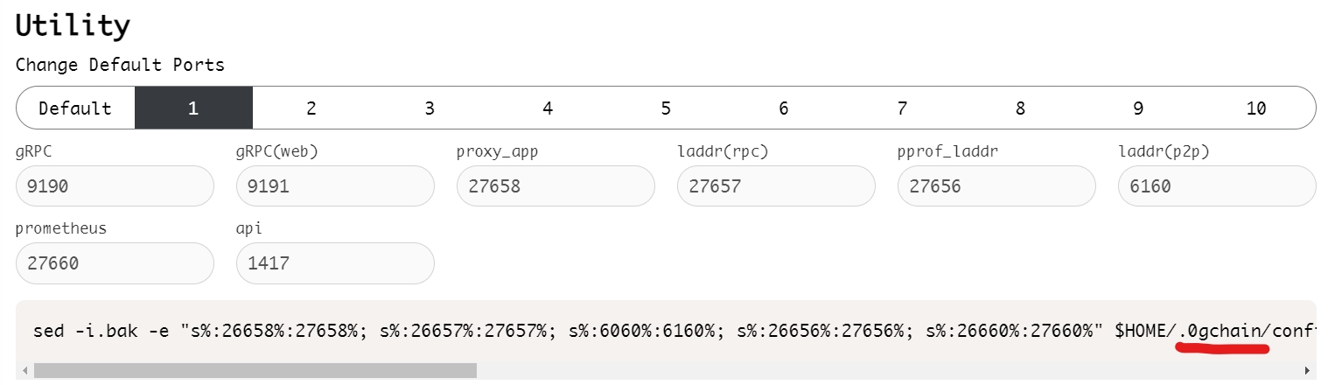Edit the gRPC(web) port field

coord(335,186)
